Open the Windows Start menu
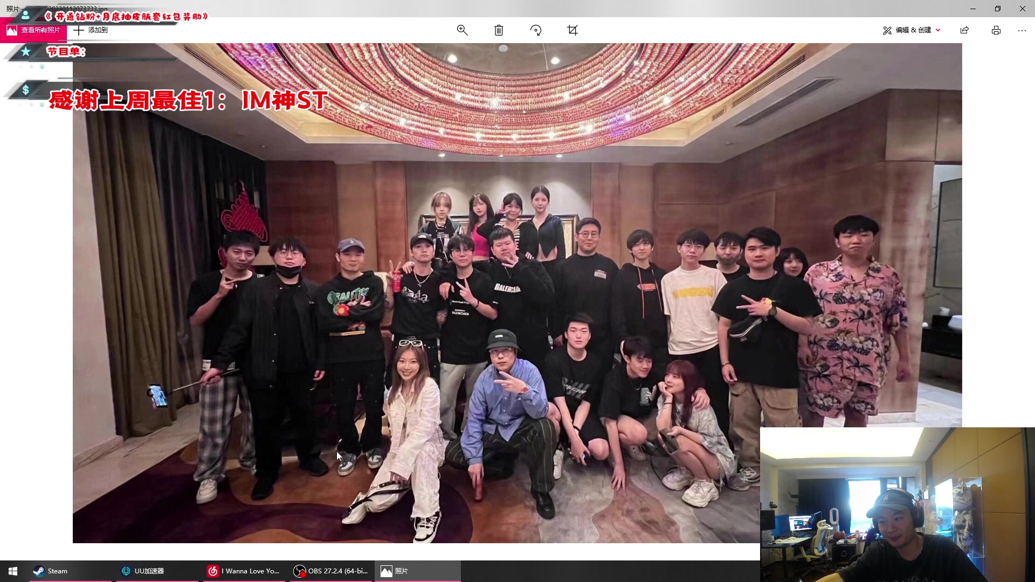The height and width of the screenshot is (582, 1035). [x=12, y=571]
